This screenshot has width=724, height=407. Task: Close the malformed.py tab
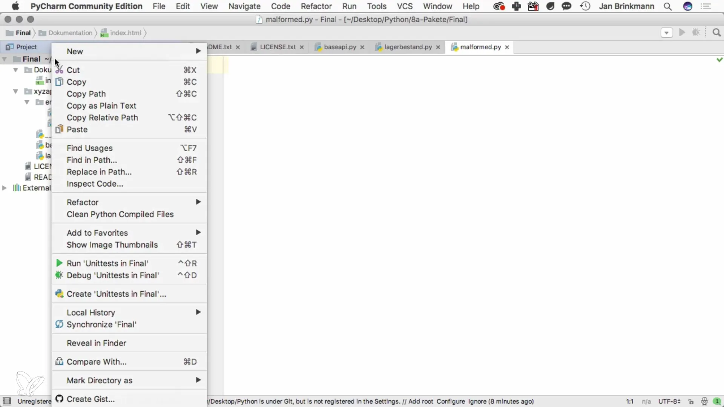[x=507, y=47]
